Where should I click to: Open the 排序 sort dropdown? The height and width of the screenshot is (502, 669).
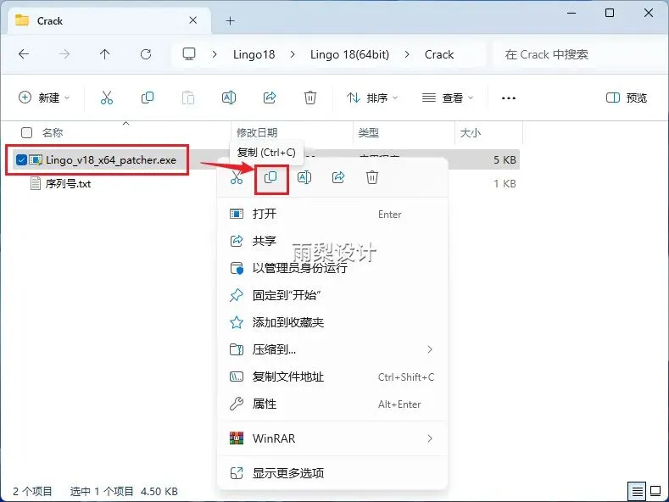click(x=372, y=98)
